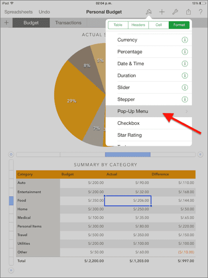The image size is (208, 278).
Task: Tap the row resize handle at bottom left
Action: (x=11, y=271)
